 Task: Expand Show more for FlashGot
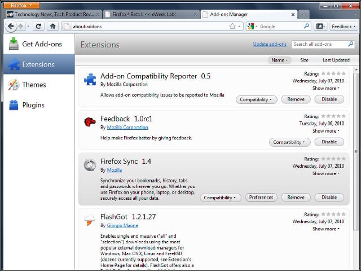[x=326, y=229]
